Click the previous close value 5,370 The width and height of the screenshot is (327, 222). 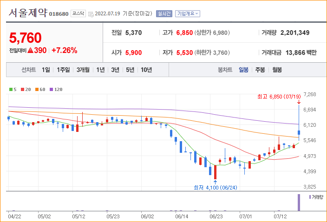click(x=133, y=33)
